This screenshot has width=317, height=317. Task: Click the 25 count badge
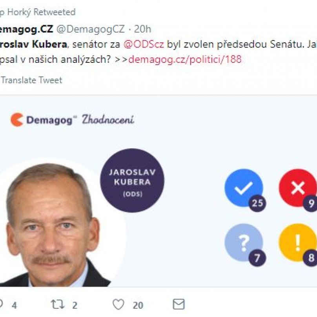coord(257,203)
